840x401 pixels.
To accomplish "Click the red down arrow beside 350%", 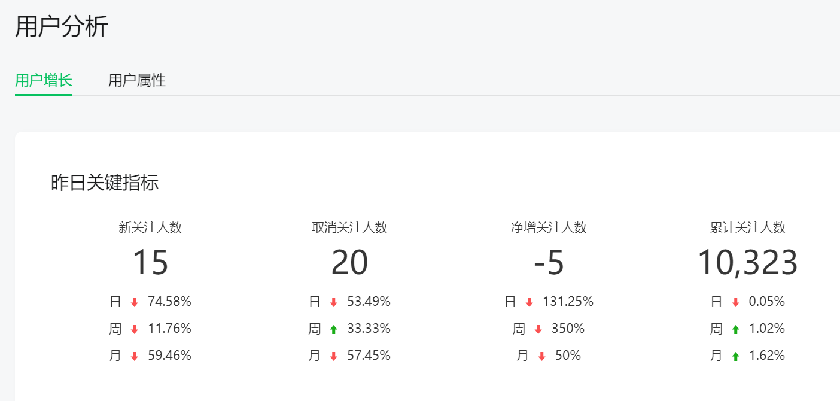I will point(538,329).
